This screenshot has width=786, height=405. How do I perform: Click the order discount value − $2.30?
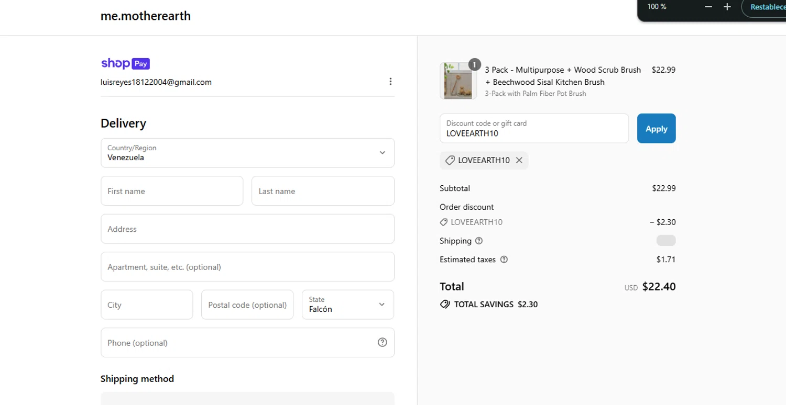pos(662,222)
